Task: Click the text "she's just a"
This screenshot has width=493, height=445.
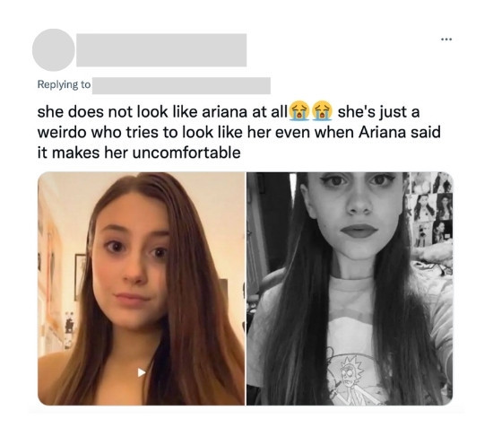Action: click(378, 113)
